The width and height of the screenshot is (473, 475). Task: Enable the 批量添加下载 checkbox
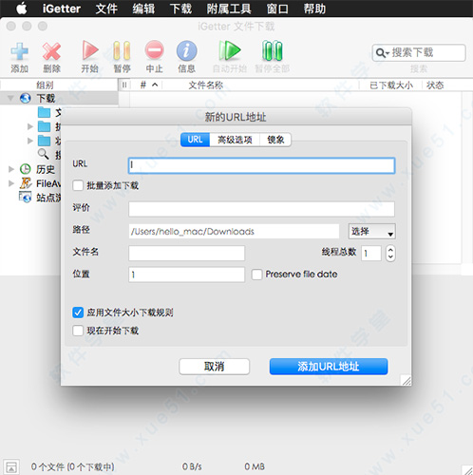(78, 185)
